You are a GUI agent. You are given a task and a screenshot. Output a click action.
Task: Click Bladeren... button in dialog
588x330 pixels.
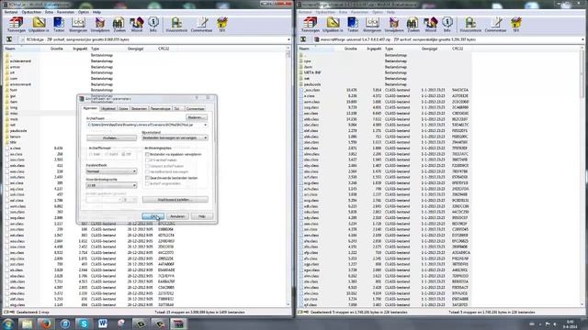click(197, 117)
